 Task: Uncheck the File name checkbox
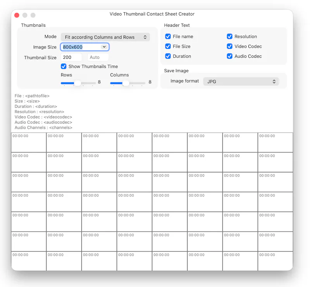[168, 36]
